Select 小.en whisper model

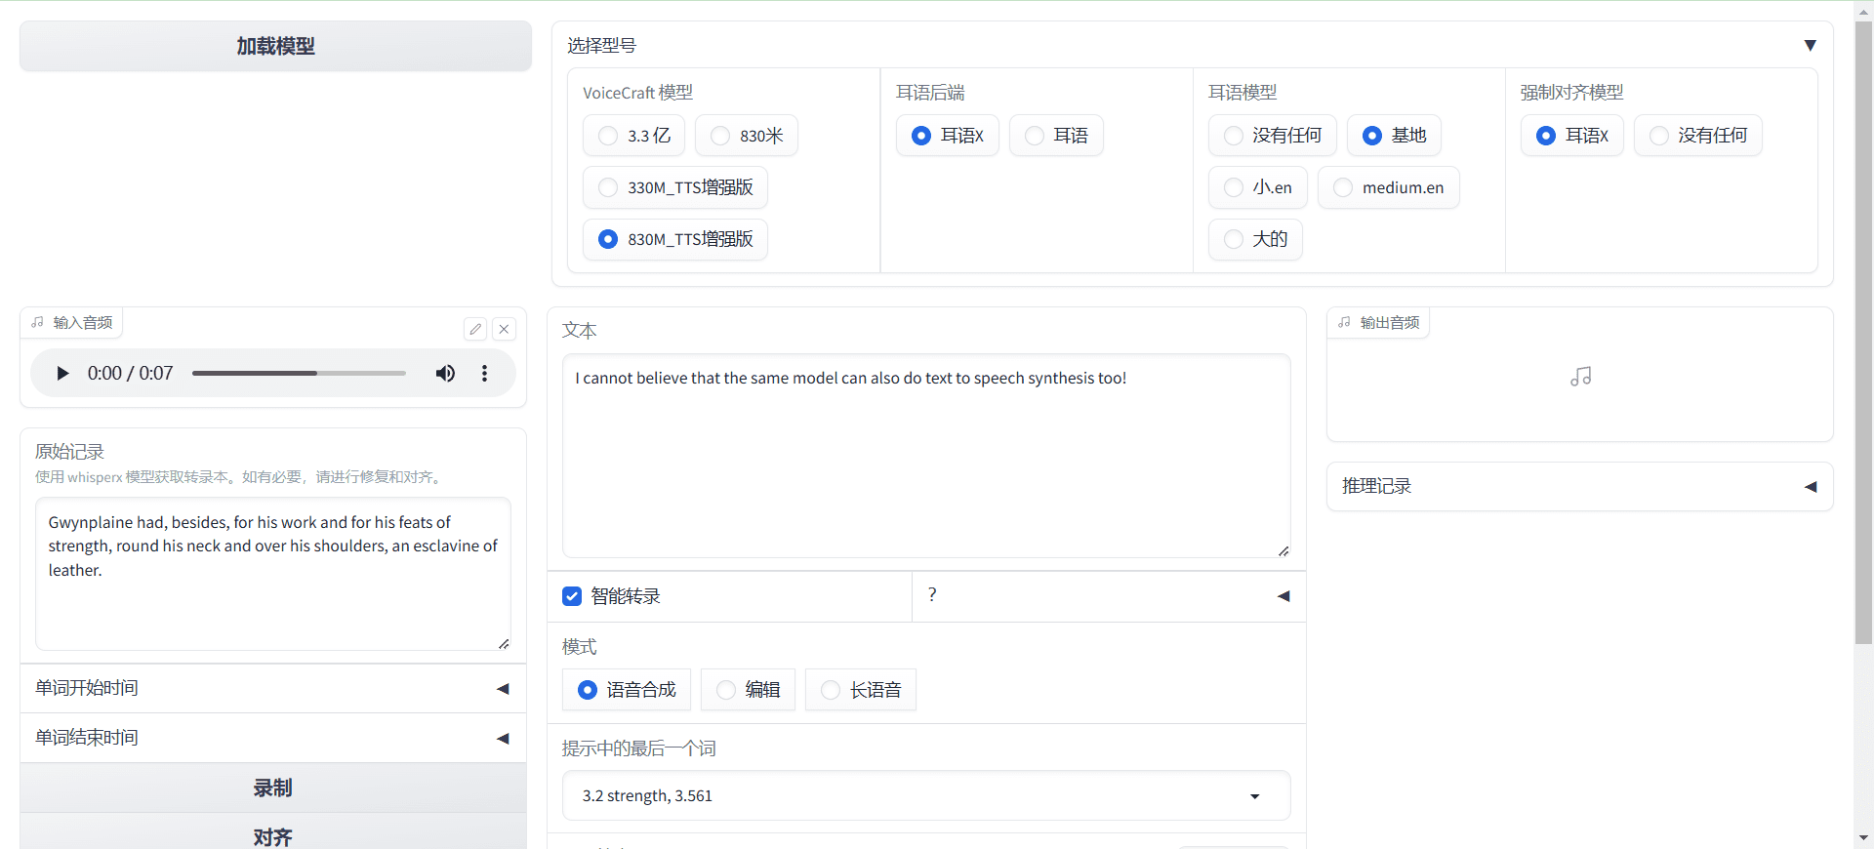[1257, 187]
